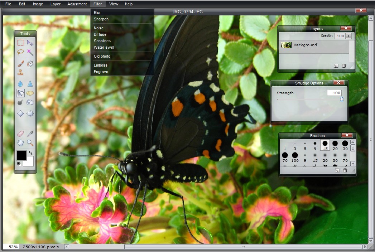
Task: Click the Strength value input field
Action: point(334,93)
